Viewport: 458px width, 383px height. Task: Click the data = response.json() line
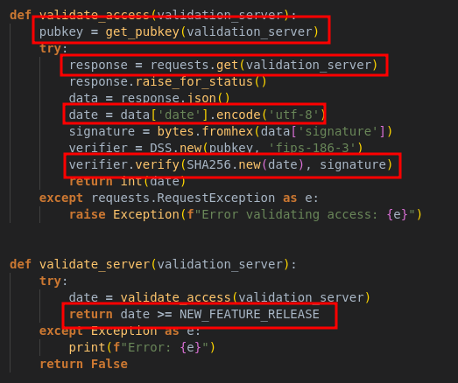pos(149,98)
